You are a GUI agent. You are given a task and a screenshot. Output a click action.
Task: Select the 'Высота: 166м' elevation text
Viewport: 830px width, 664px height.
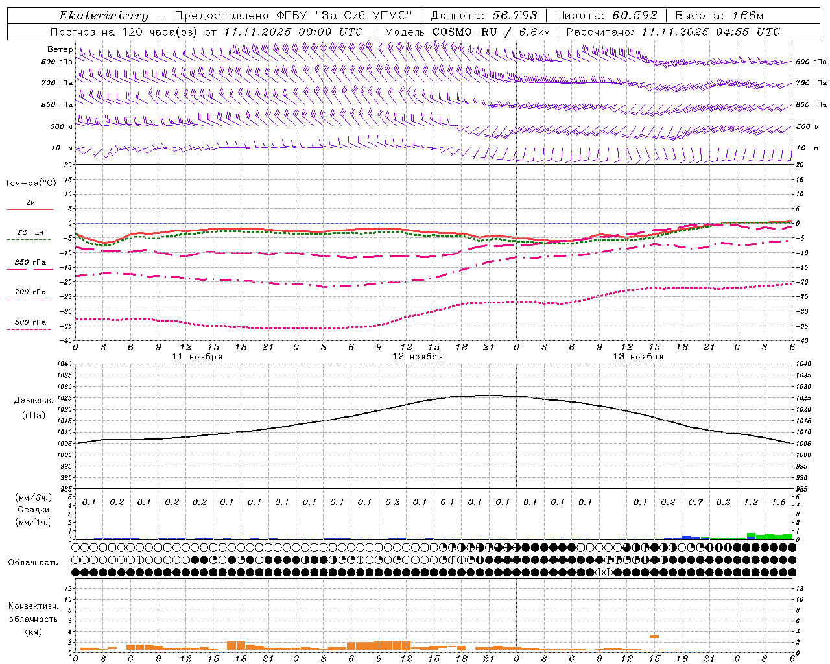pyautogui.click(x=719, y=16)
